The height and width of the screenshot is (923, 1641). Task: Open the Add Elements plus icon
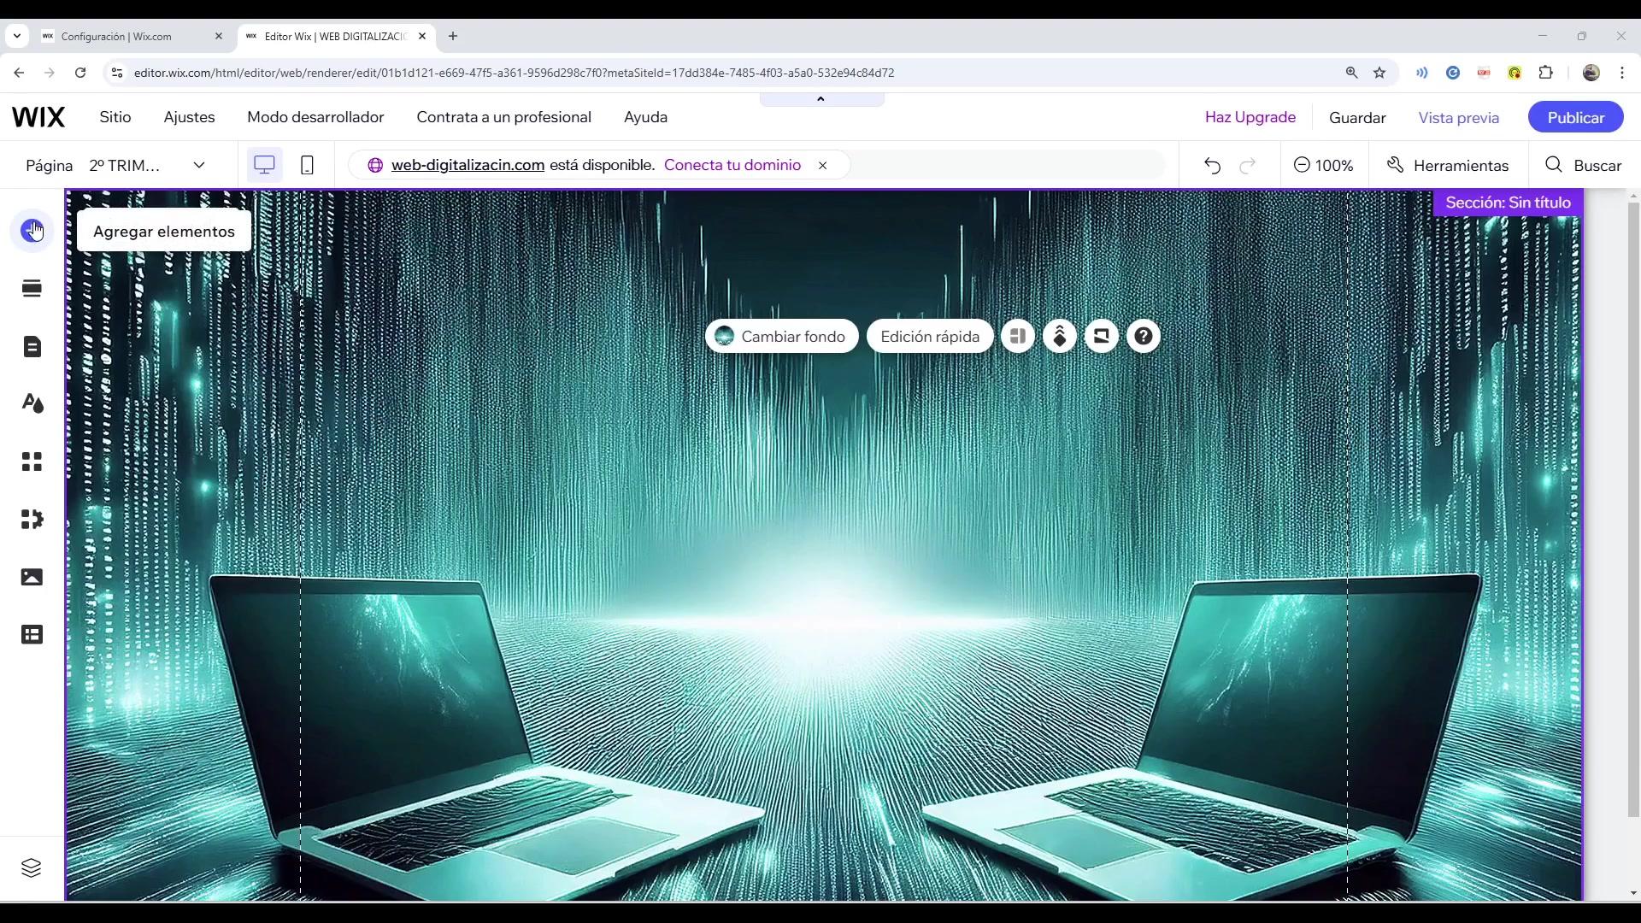pos(32,231)
